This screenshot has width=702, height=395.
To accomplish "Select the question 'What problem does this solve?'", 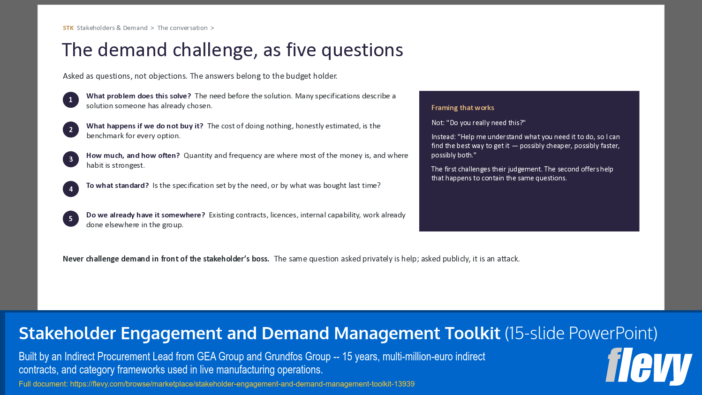I will click(x=138, y=96).
